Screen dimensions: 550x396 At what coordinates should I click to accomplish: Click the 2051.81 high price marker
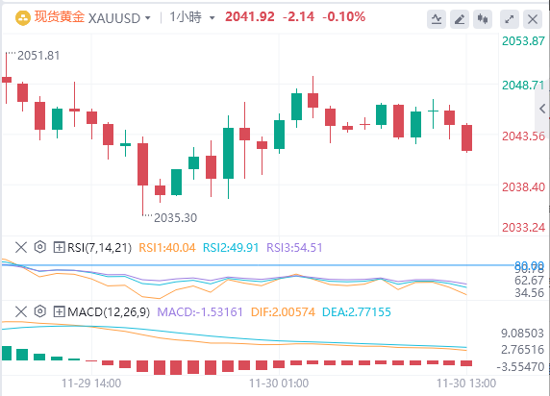pyautogui.click(x=38, y=56)
